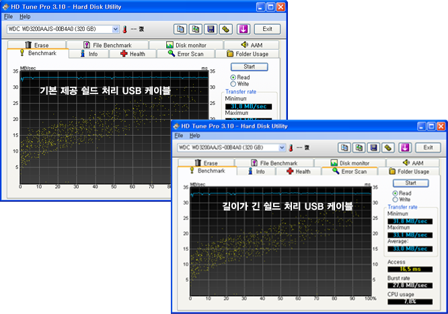Viewport: 448px width, 314px height.
Task: Click benchmark graph area in back window
Action: click(114, 128)
